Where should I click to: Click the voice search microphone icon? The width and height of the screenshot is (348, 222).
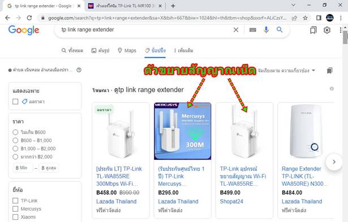click(266, 29)
